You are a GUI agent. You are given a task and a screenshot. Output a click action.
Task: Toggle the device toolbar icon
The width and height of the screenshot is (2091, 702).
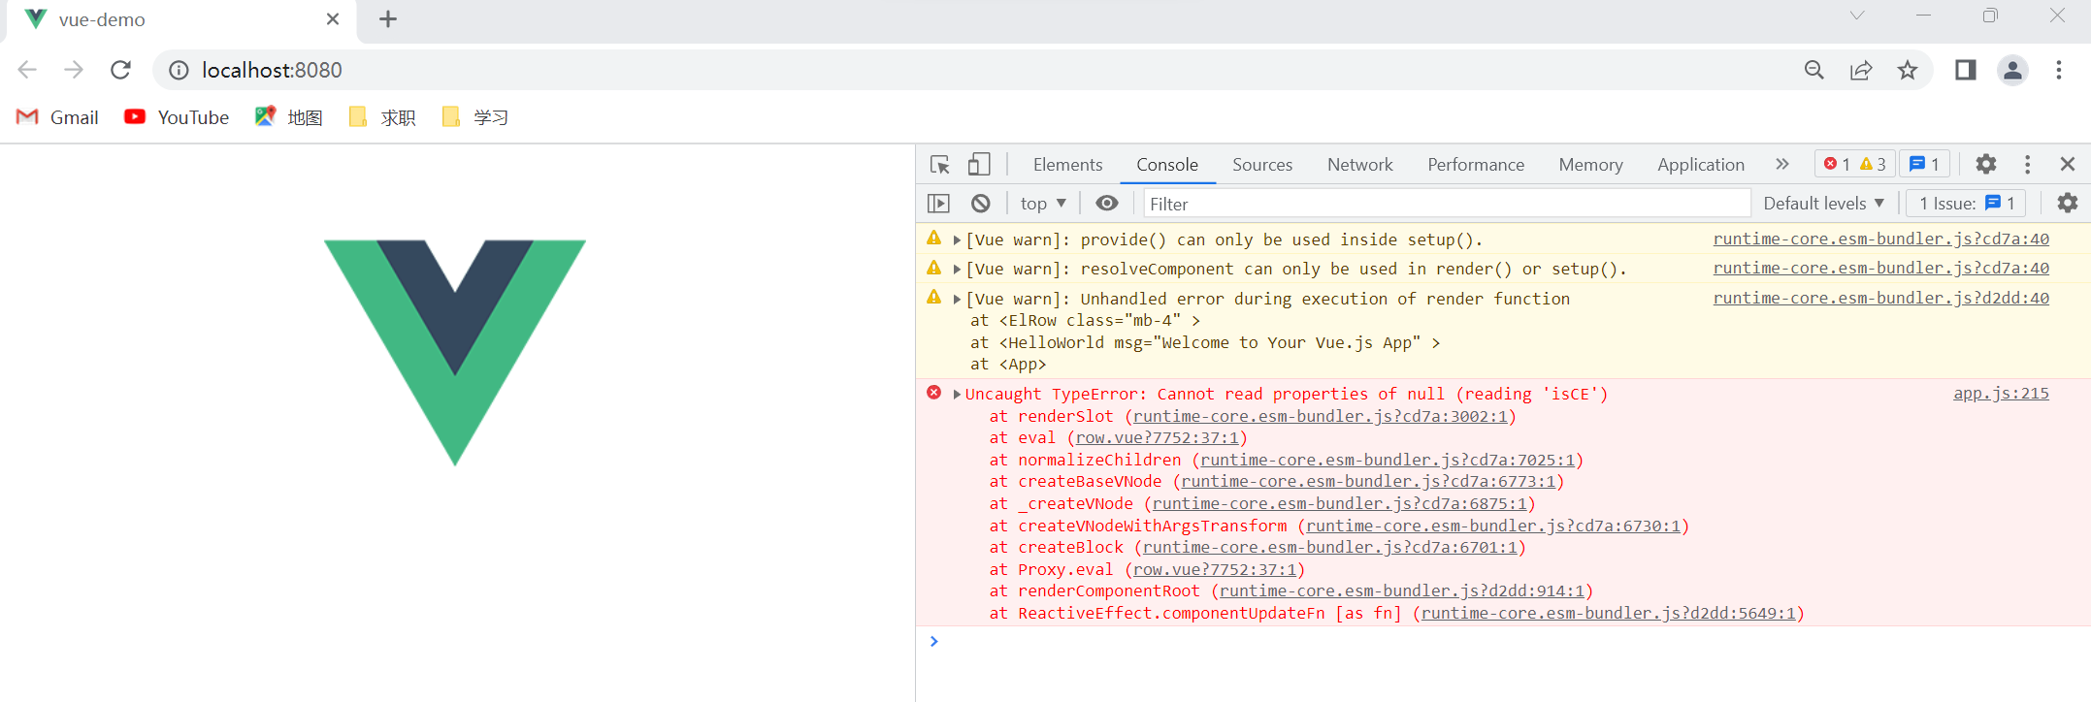[x=979, y=164]
